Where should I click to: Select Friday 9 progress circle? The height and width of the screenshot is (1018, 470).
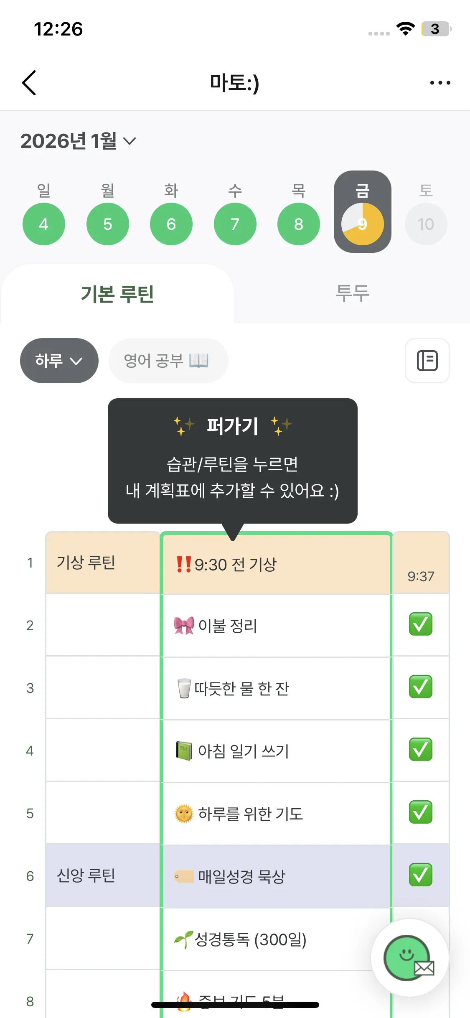pos(362,224)
